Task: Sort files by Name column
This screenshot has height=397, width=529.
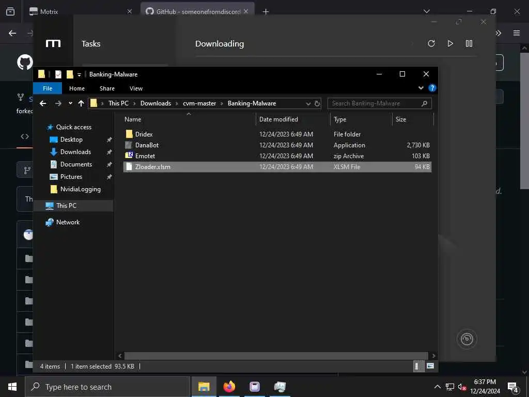Action: (133, 119)
